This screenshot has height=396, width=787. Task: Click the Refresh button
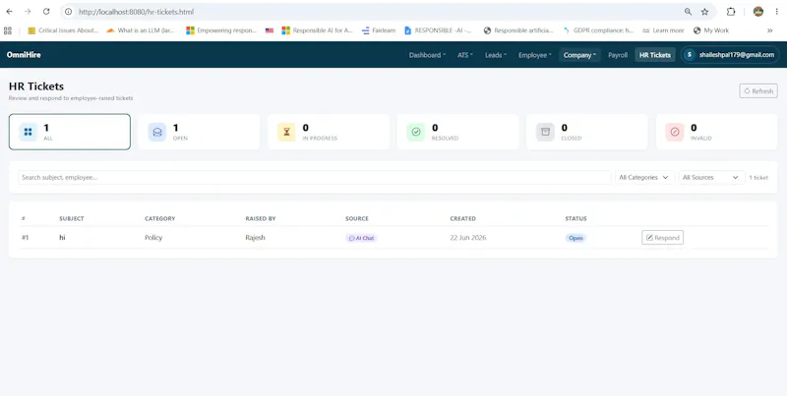click(x=758, y=91)
